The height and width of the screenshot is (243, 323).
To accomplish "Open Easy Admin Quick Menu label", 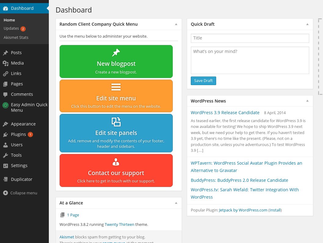I will pyautogui.click(x=29, y=107).
